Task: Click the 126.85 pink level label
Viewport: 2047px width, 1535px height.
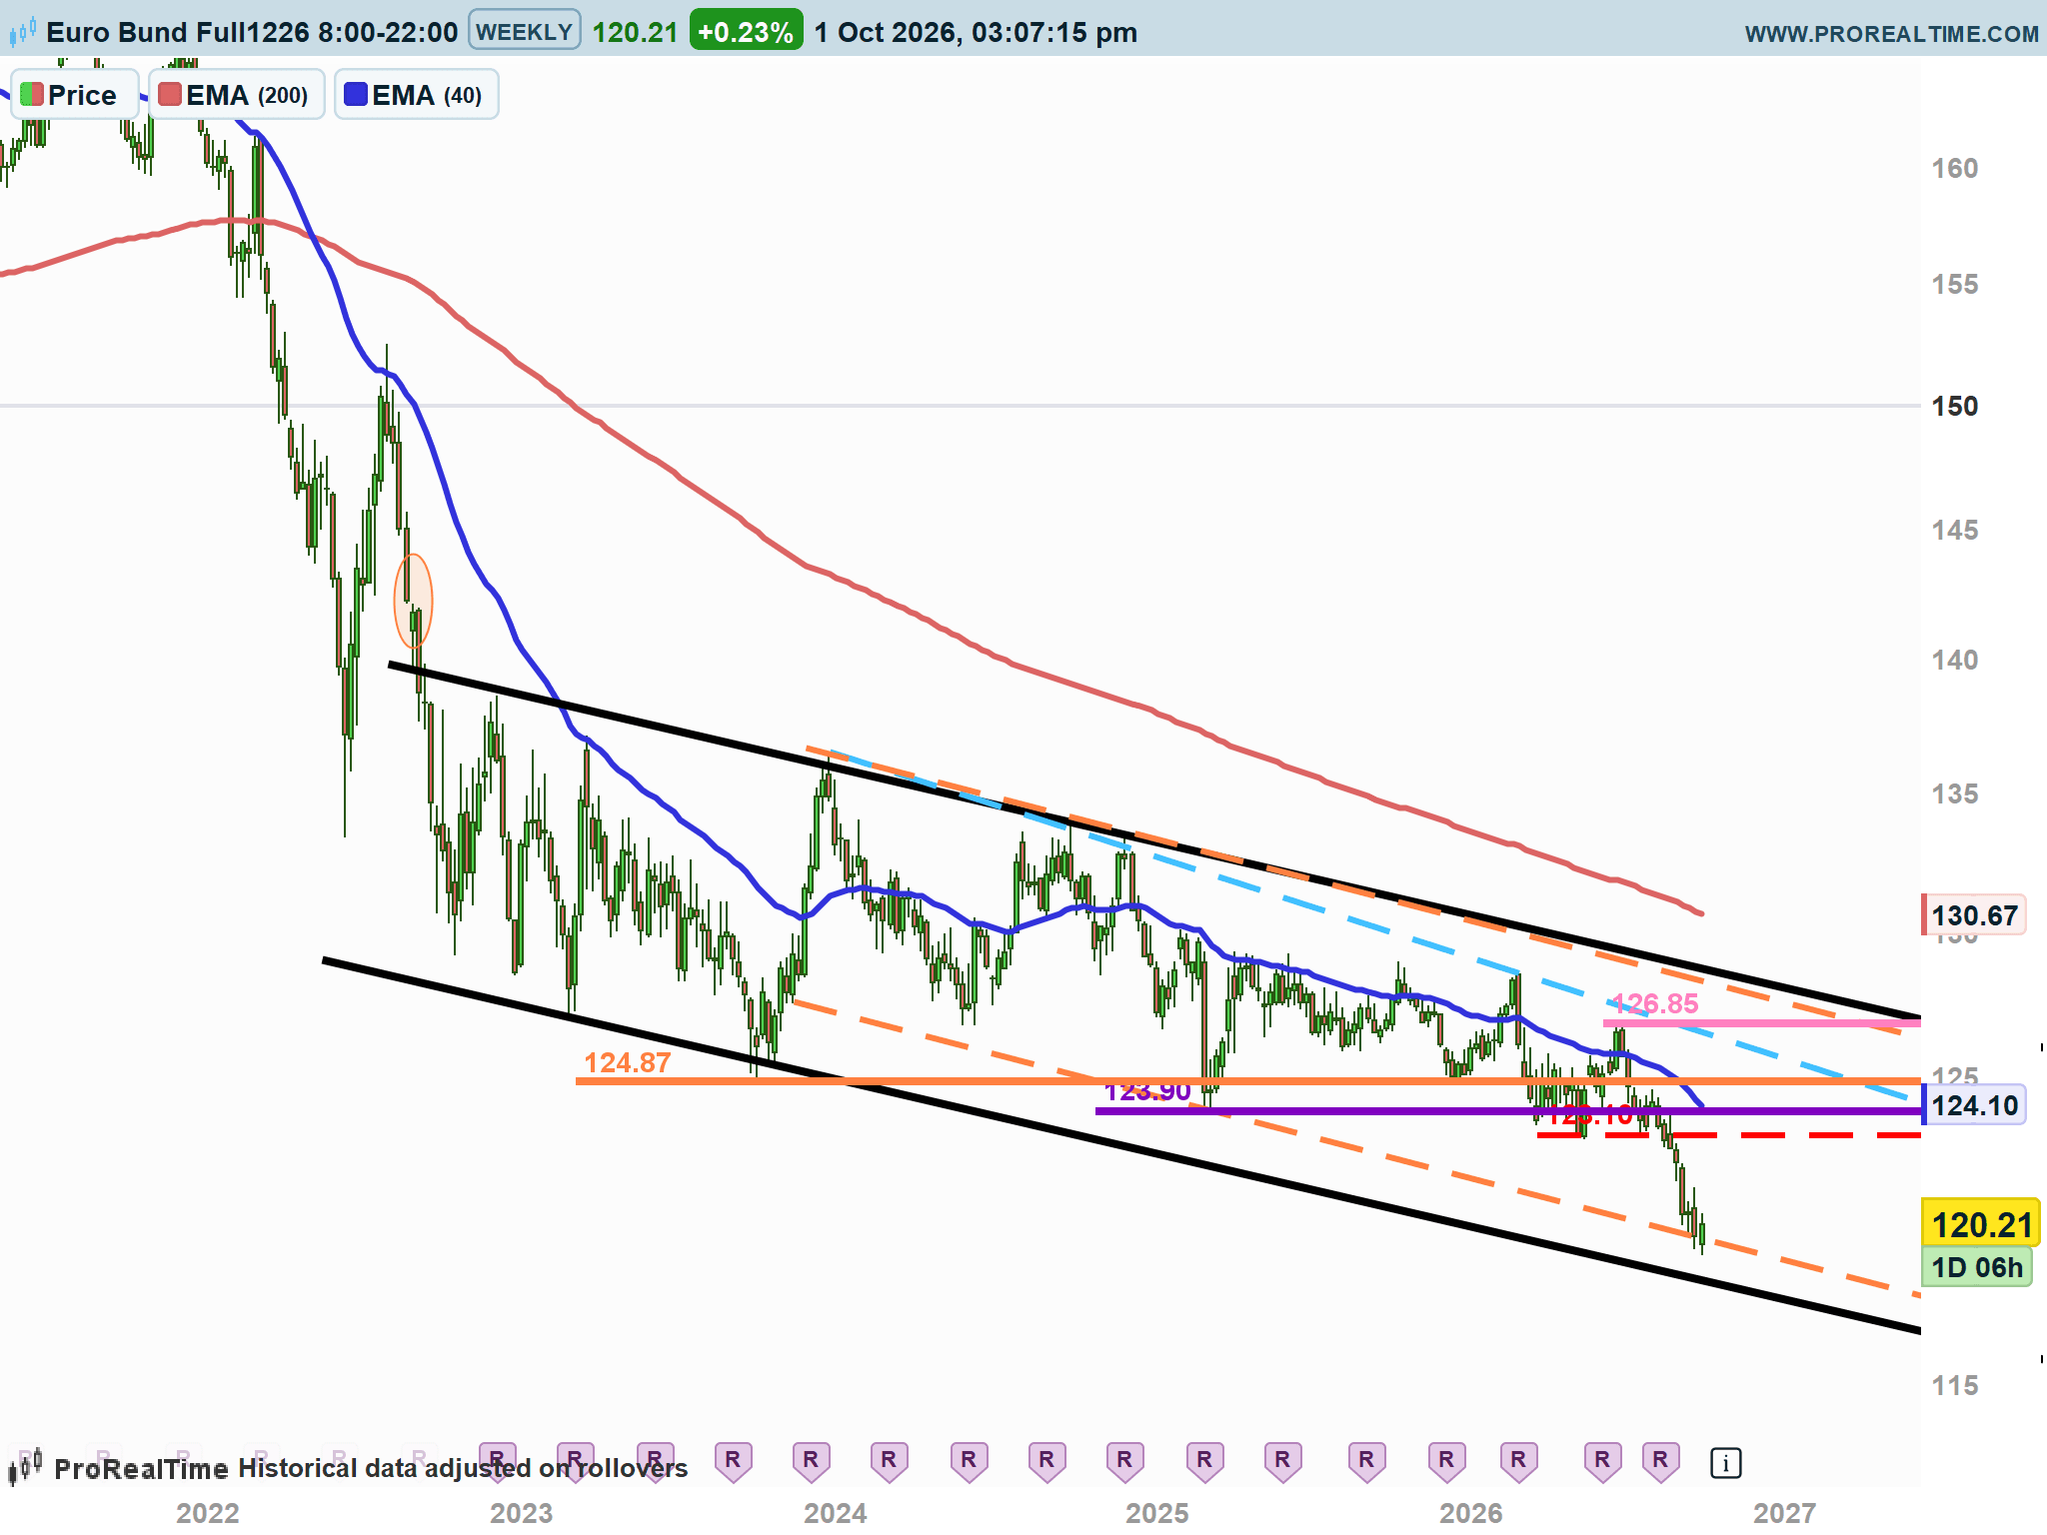Action: pos(1655,1003)
